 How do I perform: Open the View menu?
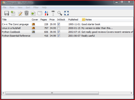coord(20,7)
